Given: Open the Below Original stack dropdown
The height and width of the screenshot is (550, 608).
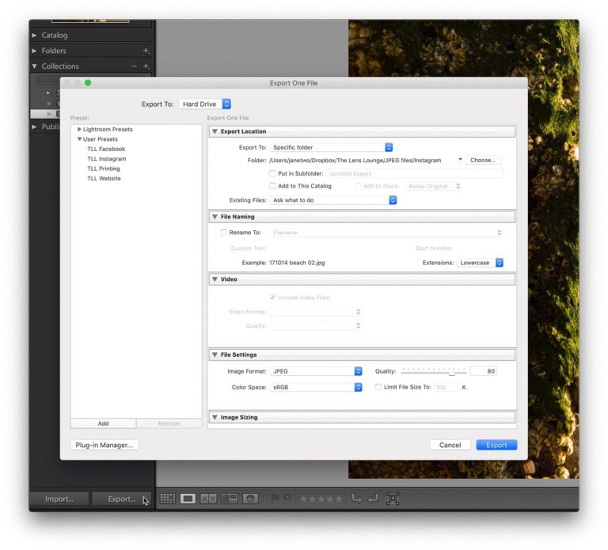Looking at the screenshot, I should 434,186.
